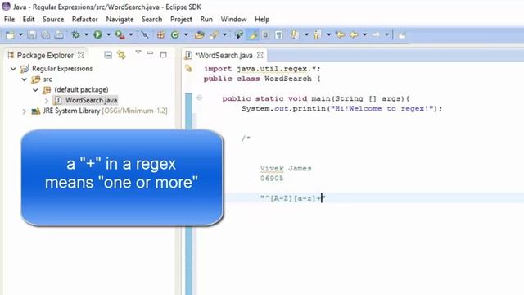Open the Navigate menu
524x295 pixels.
[120, 20]
